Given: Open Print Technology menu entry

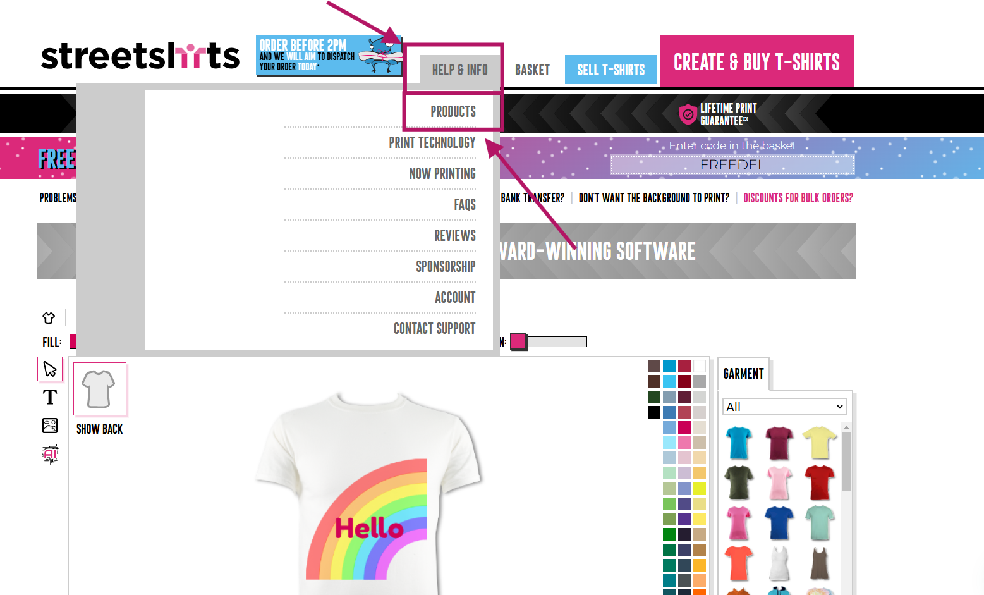Looking at the screenshot, I should pyautogui.click(x=432, y=143).
